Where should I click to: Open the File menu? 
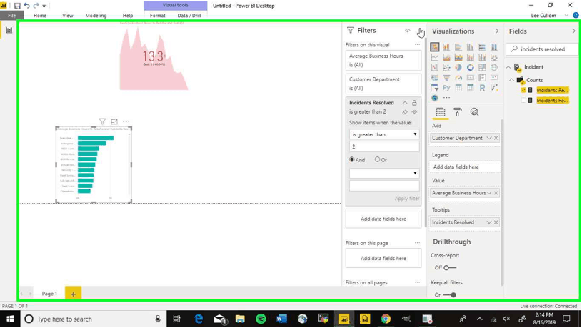coord(12,16)
